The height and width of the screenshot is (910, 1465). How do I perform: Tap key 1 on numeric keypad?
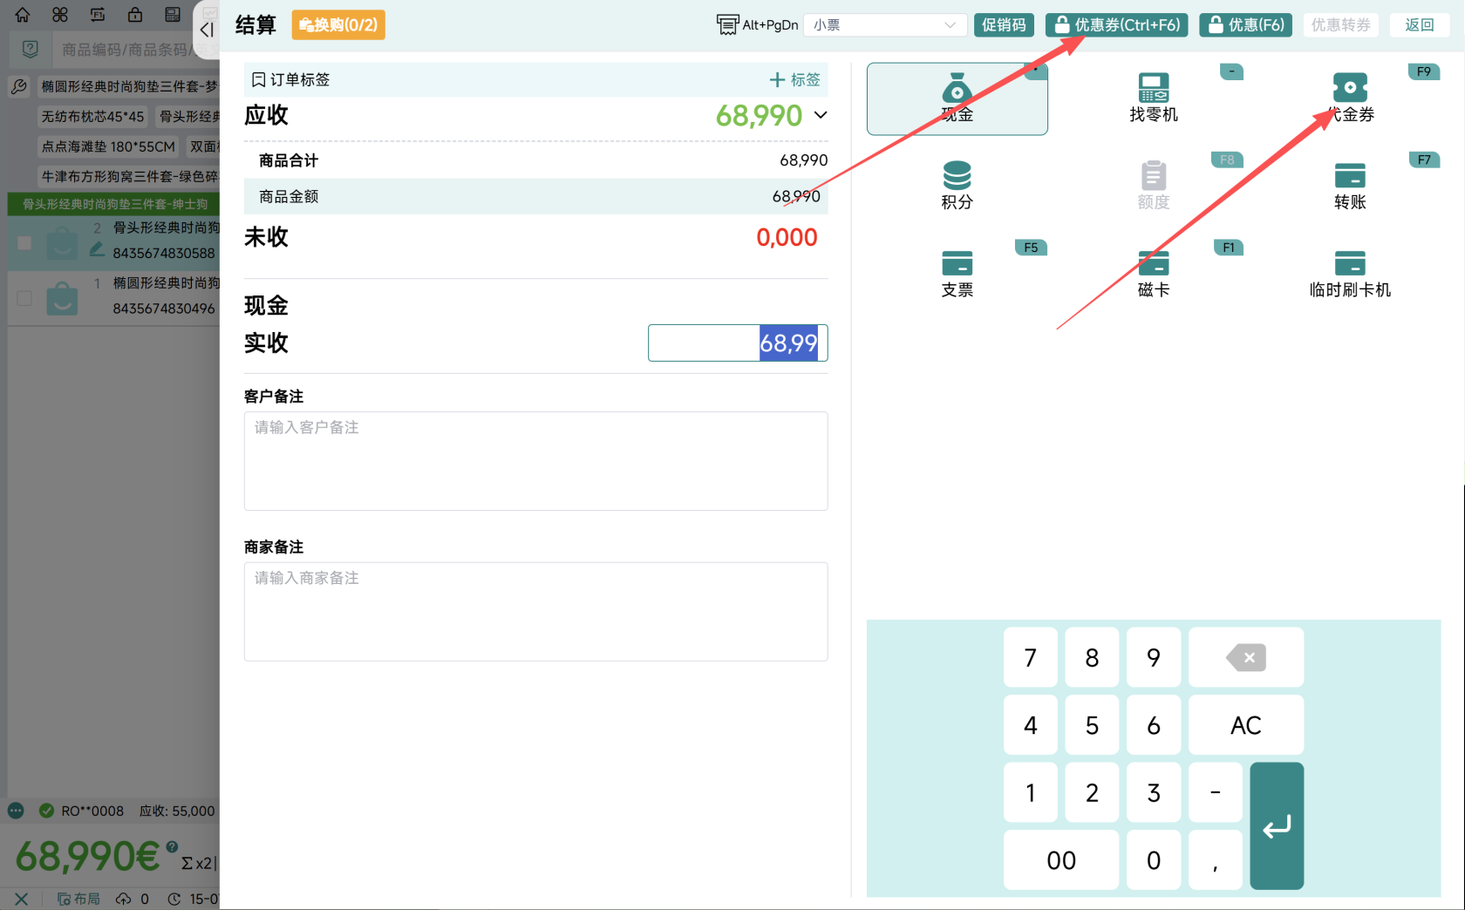(1030, 792)
